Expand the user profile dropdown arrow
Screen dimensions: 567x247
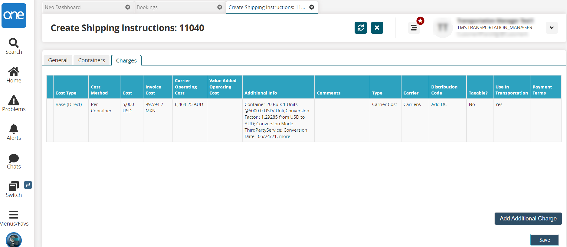tap(552, 28)
